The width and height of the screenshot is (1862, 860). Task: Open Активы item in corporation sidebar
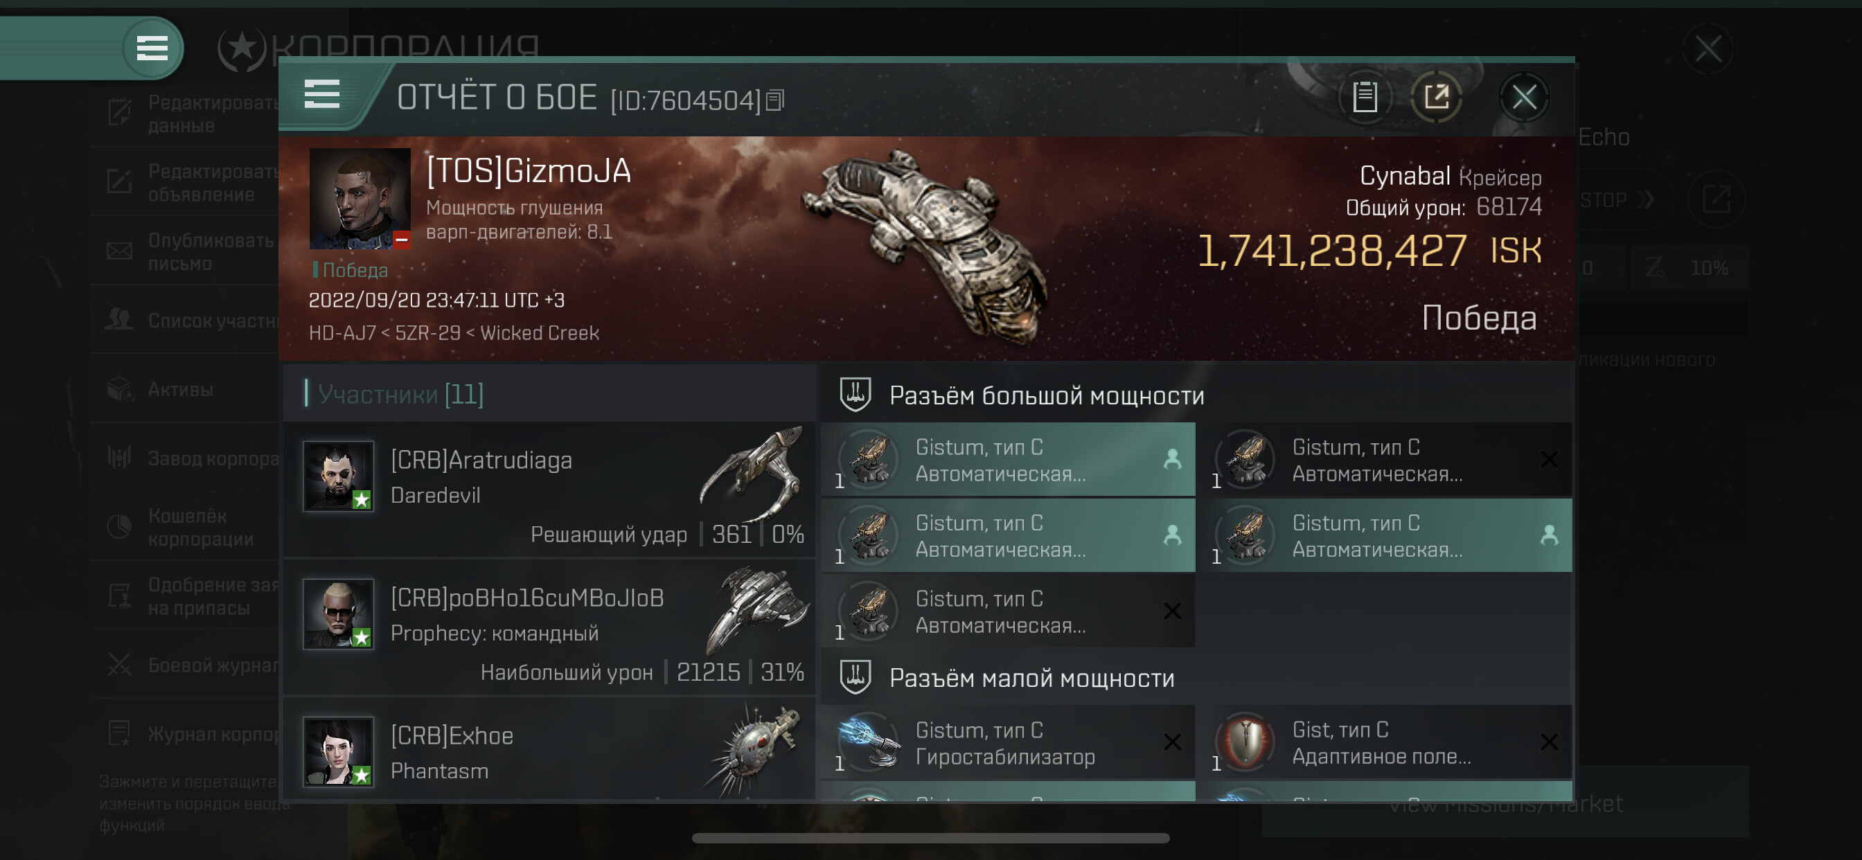tap(181, 390)
